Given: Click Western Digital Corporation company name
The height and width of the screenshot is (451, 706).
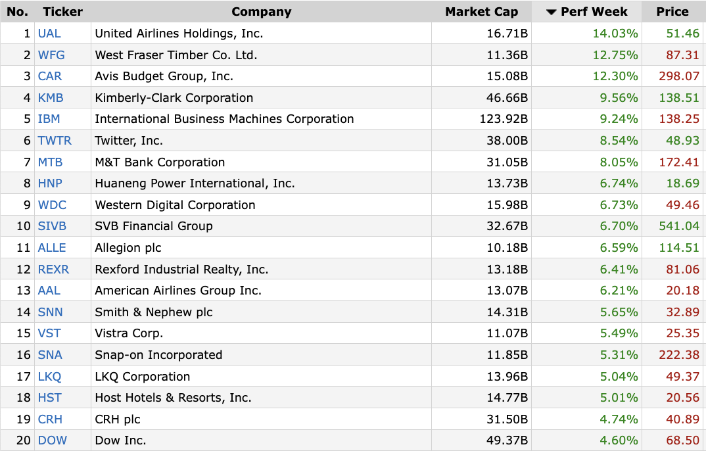Looking at the screenshot, I should pos(175,205).
